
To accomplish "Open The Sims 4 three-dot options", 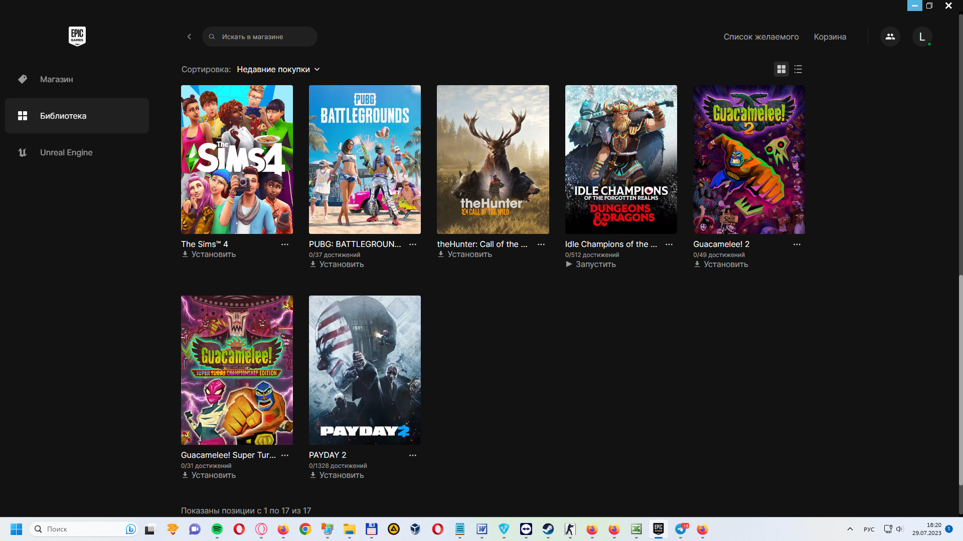I will pos(285,244).
